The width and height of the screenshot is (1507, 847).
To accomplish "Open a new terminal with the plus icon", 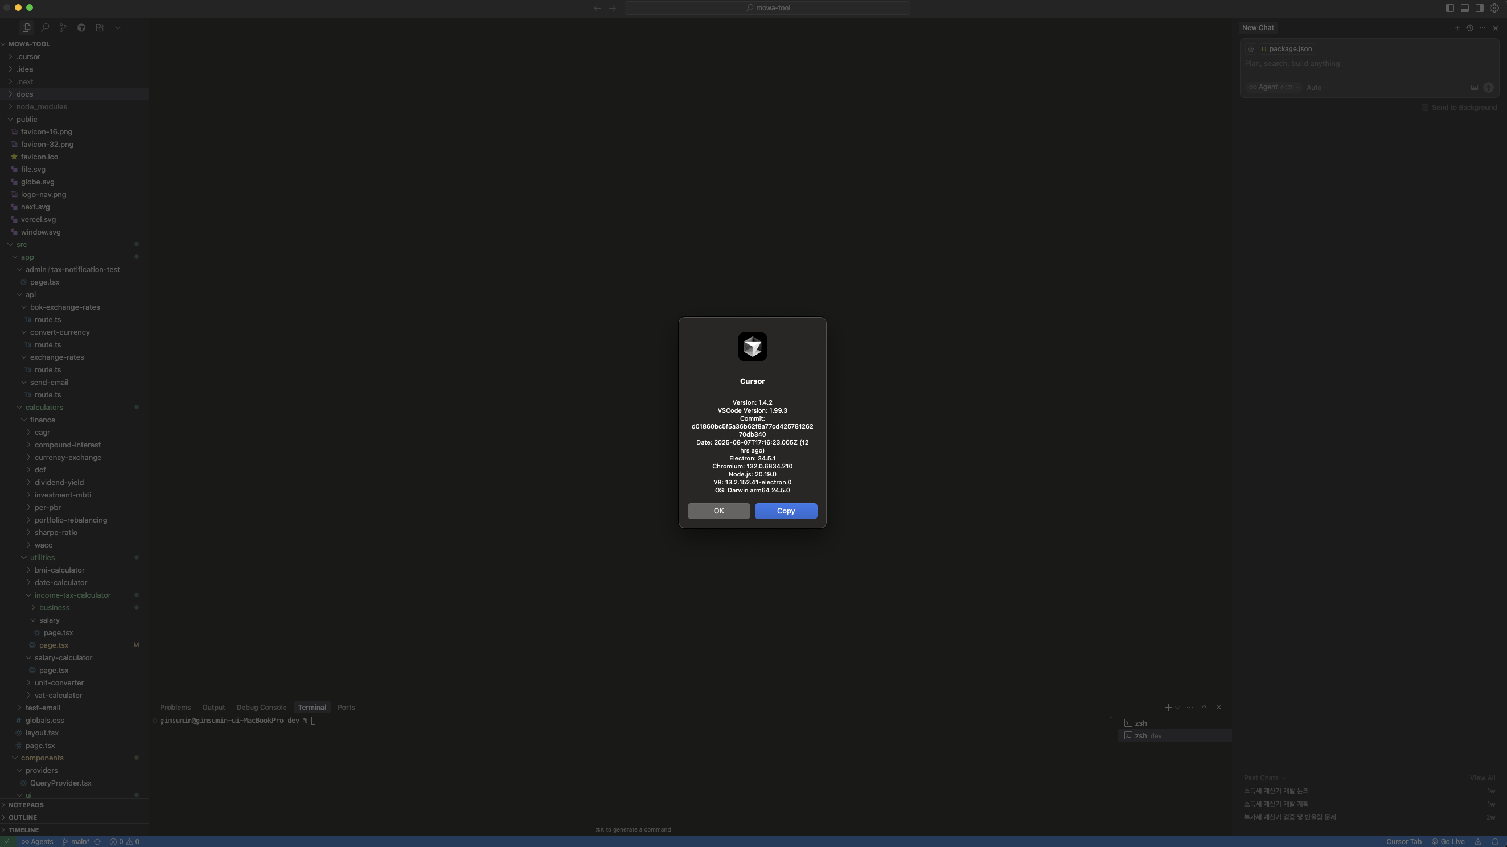I will [1168, 707].
